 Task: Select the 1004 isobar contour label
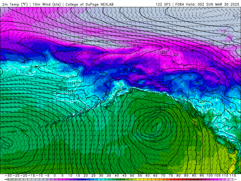161,110
